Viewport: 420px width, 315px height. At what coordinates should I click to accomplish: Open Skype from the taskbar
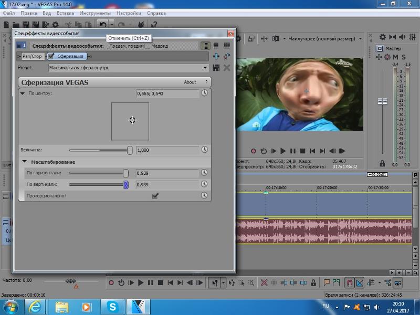click(112, 307)
